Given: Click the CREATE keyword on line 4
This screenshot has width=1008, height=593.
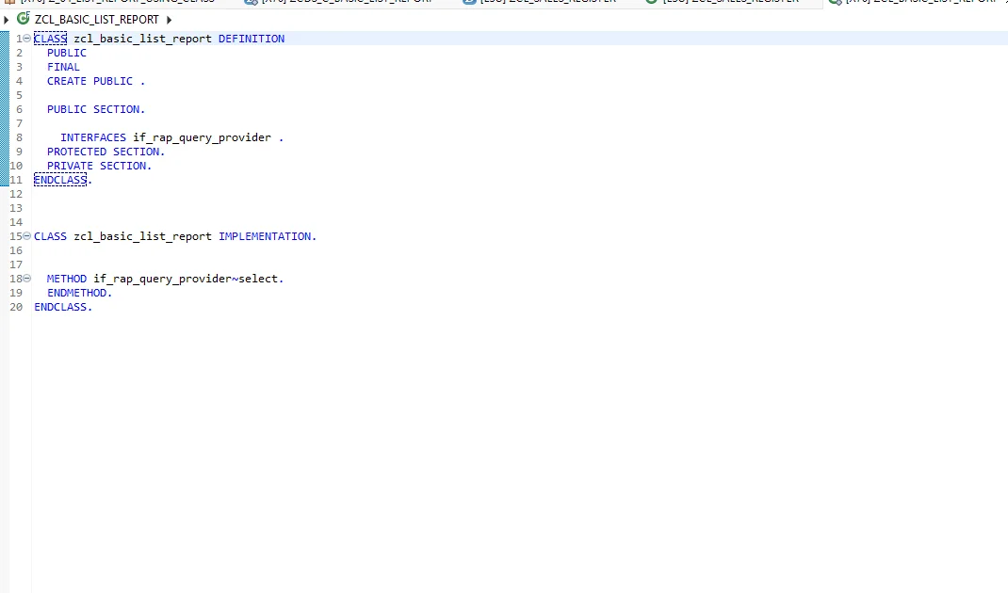Looking at the screenshot, I should (67, 81).
